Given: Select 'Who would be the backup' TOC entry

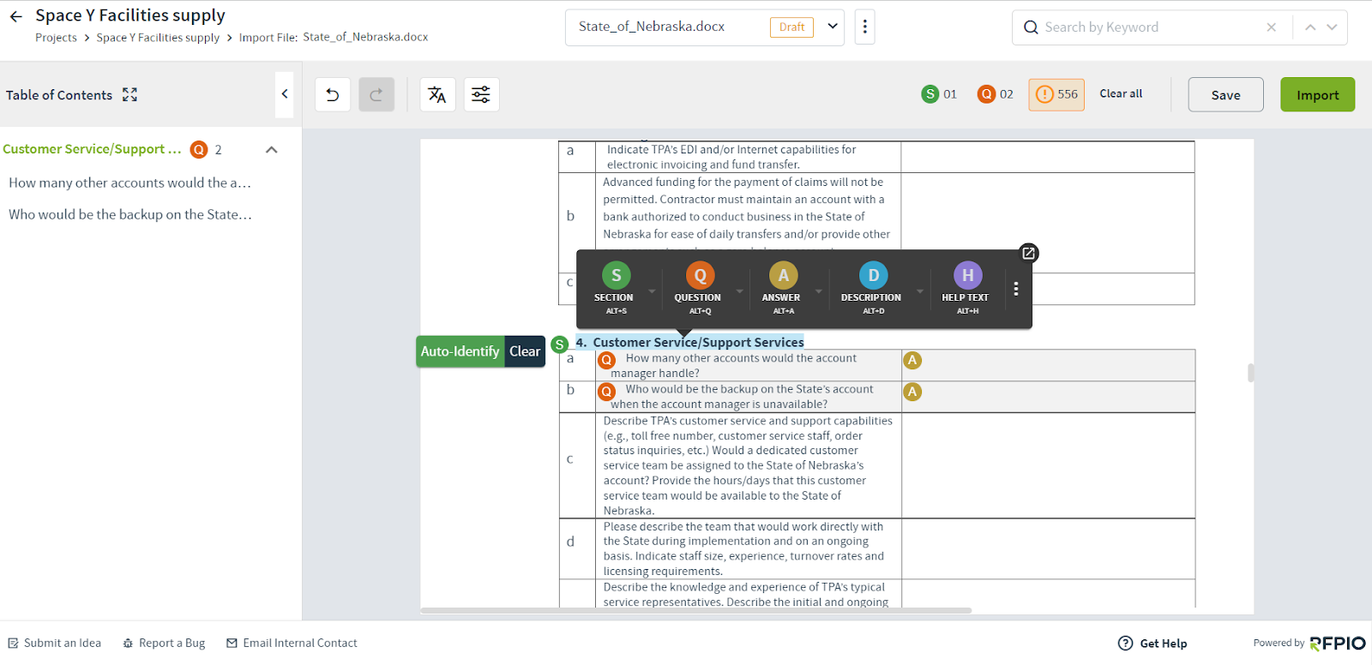Looking at the screenshot, I should point(130,214).
